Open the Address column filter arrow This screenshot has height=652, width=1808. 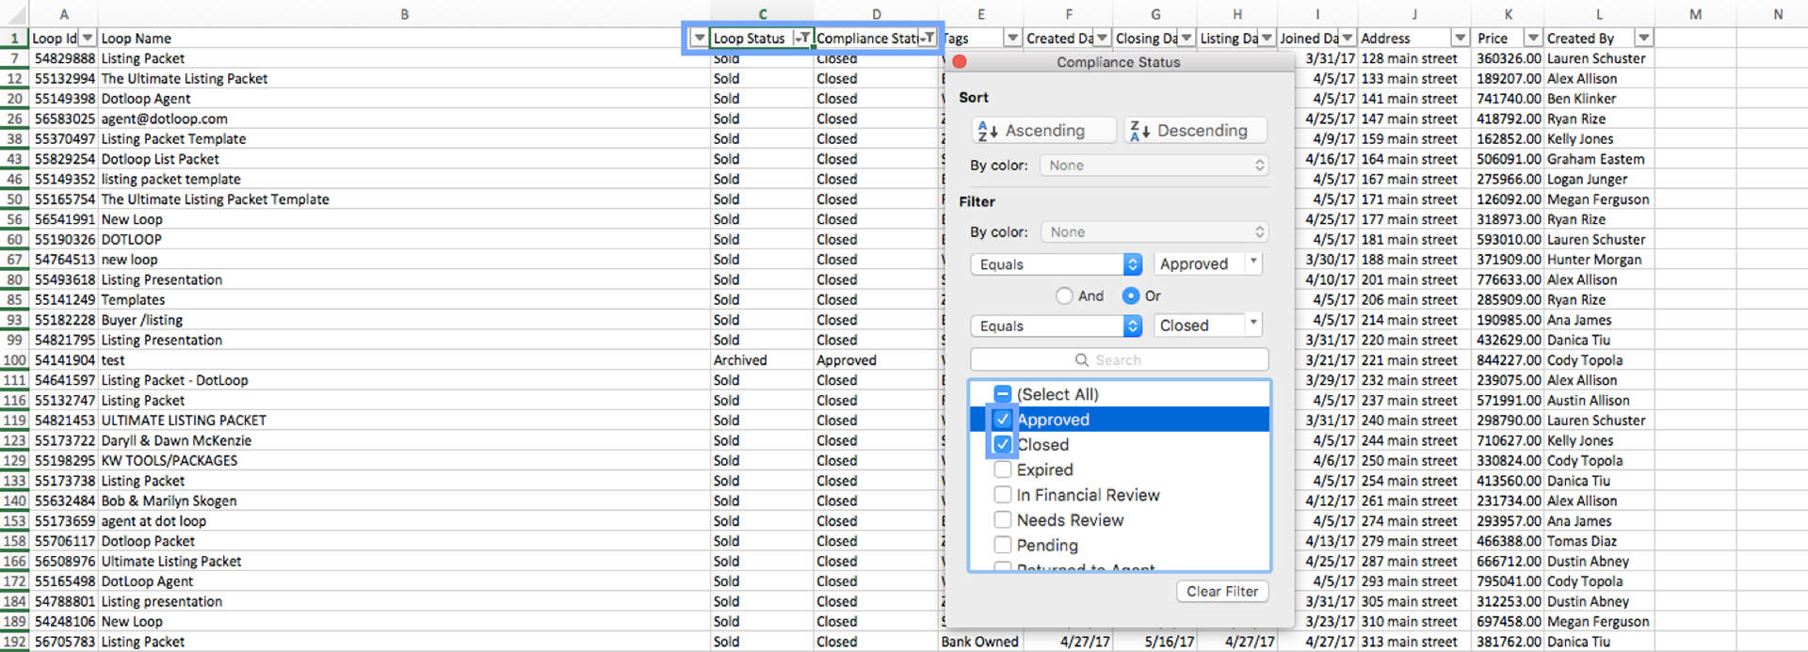1460,39
